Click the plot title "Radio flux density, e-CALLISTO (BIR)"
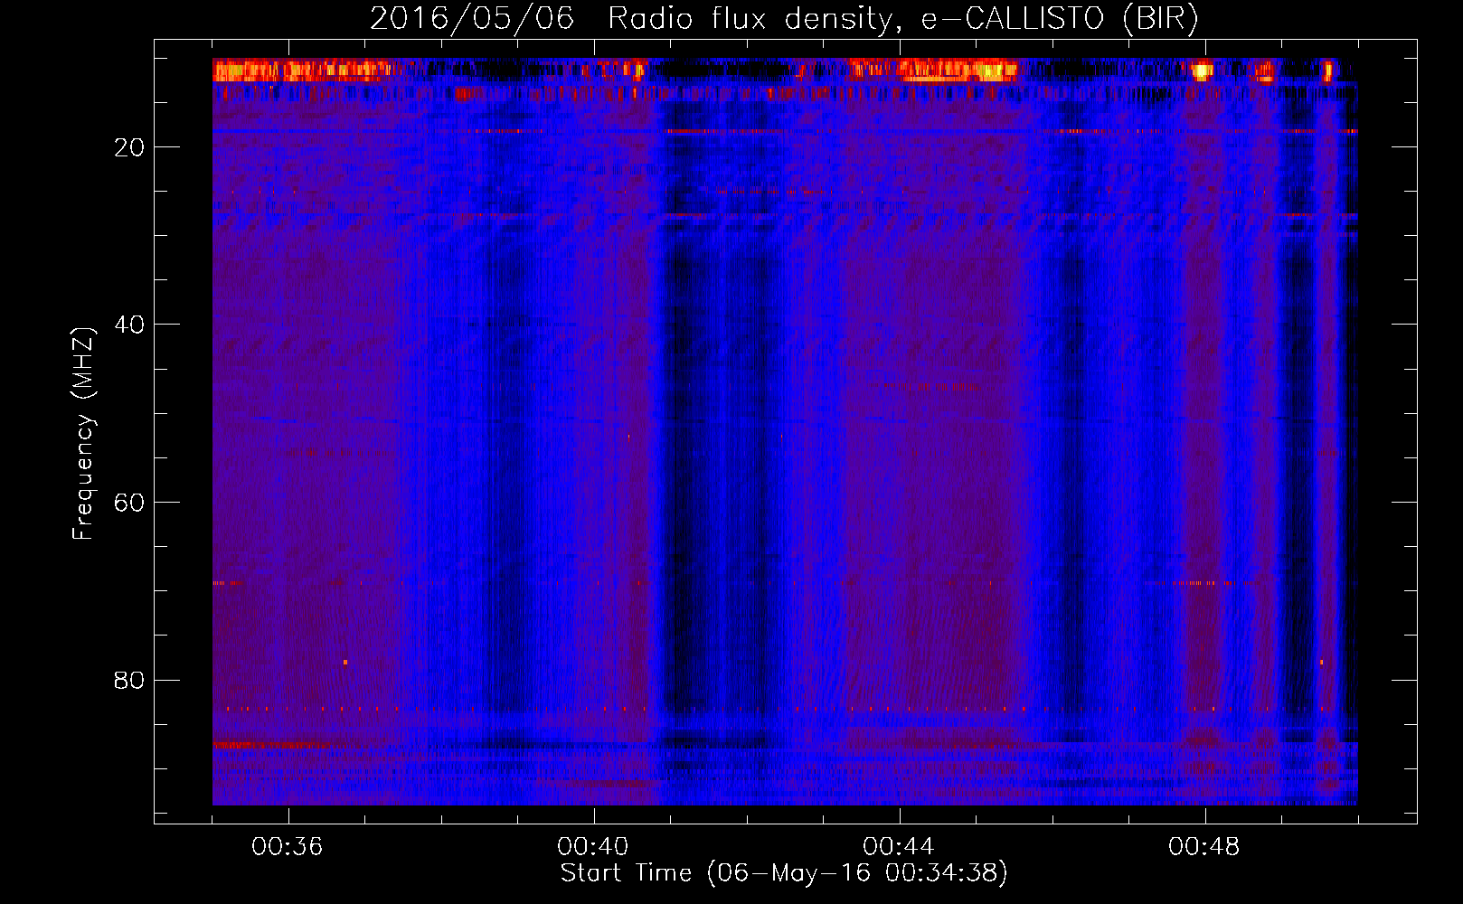Image resolution: width=1463 pixels, height=904 pixels. pos(903,19)
